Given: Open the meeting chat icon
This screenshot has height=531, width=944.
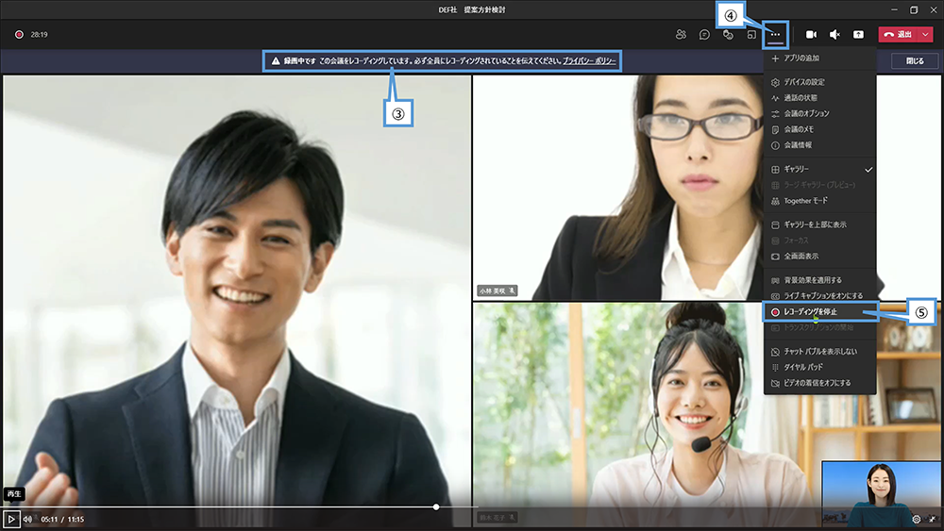Looking at the screenshot, I should click(x=704, y=35).
